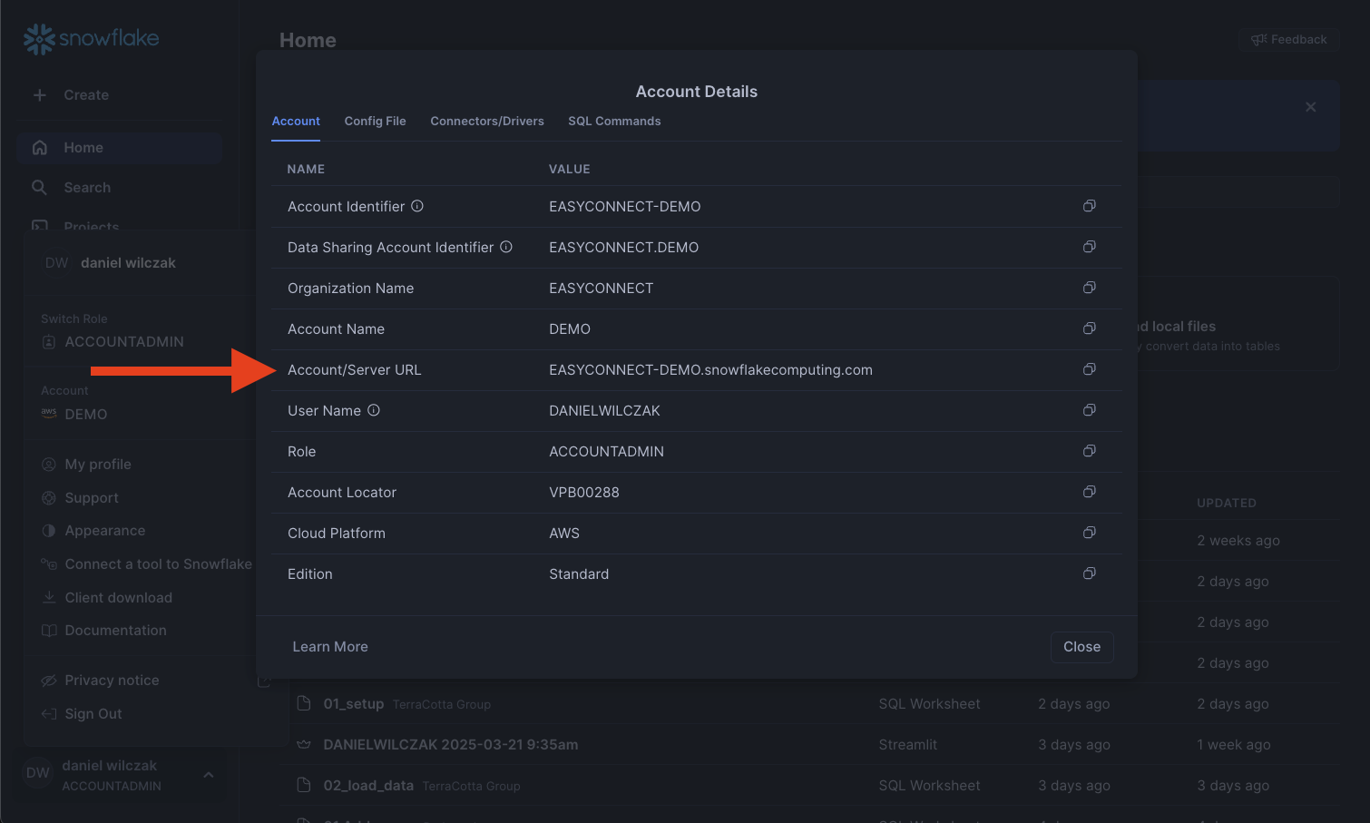Copy the Data Sharing Account Identifier value
Screen dimensions: 1370x823
click(1089, 247)
